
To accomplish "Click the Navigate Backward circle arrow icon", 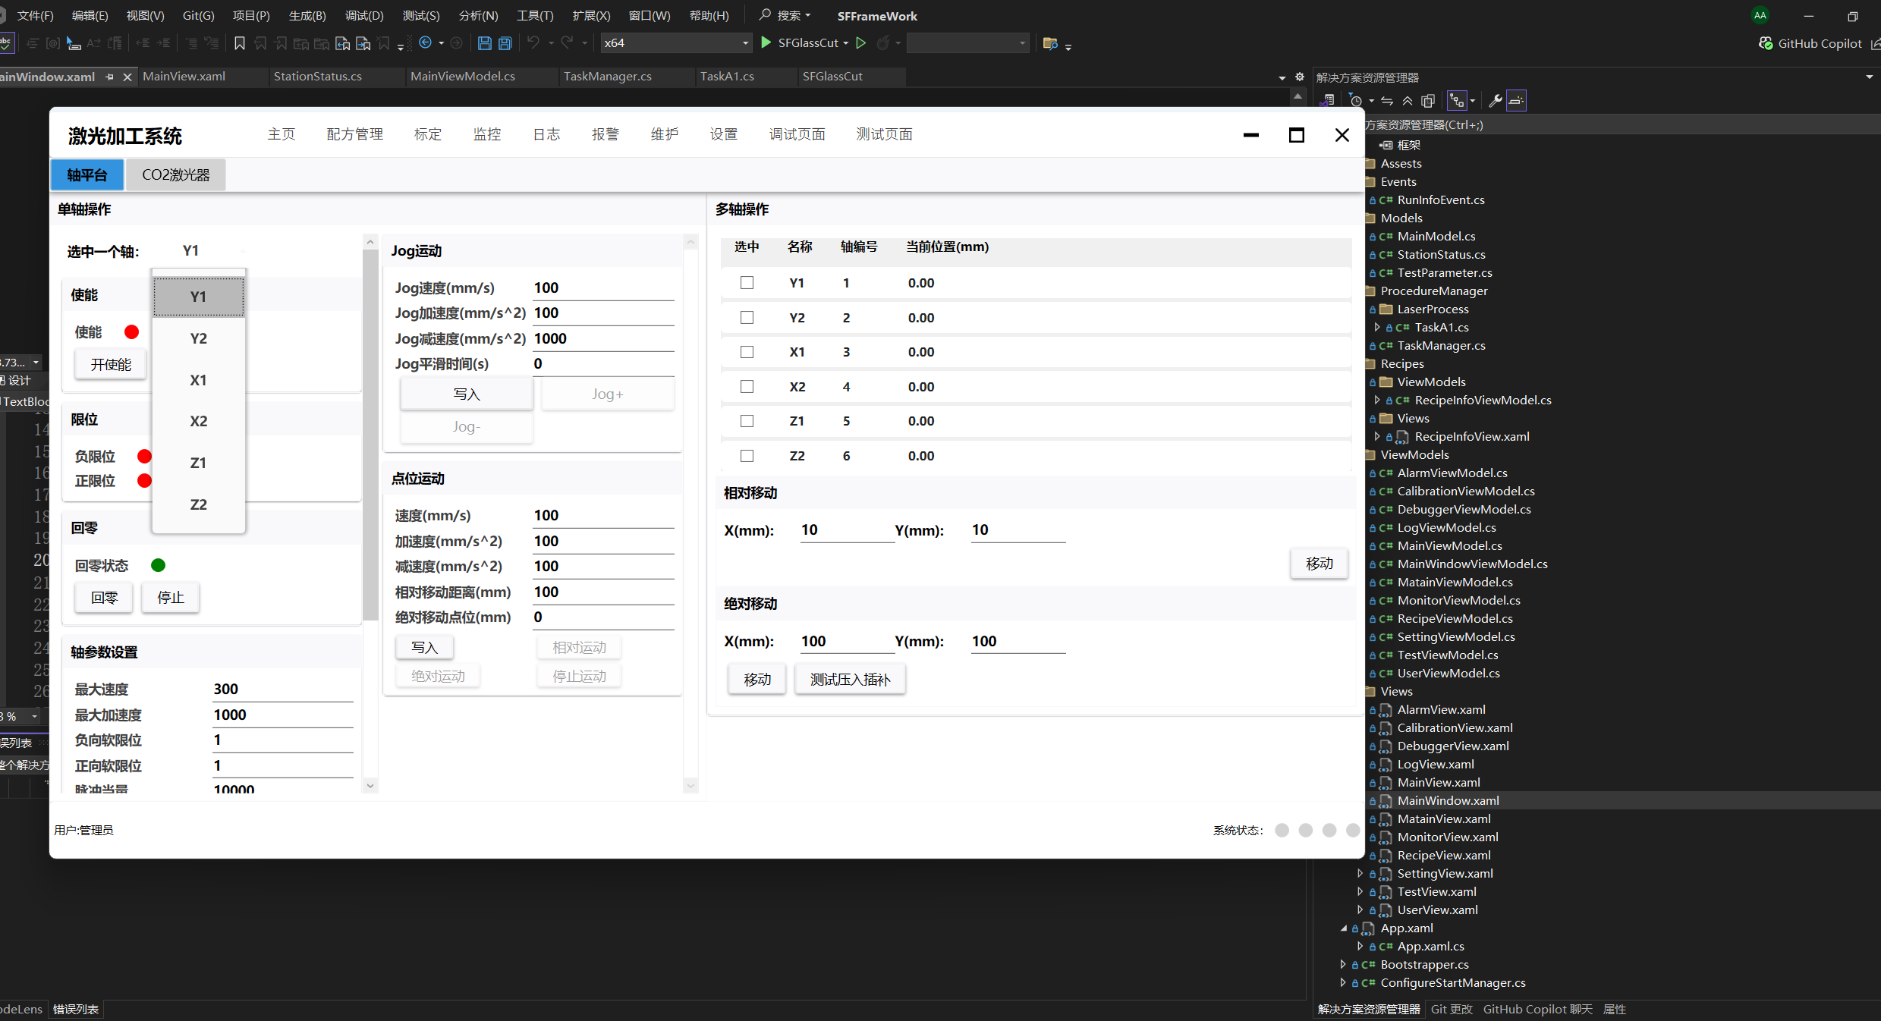I will tap(426, 43).
